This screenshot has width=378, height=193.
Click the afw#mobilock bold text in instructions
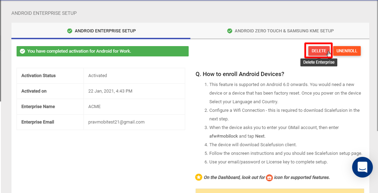pyautogui.click(x=223, y=136)
